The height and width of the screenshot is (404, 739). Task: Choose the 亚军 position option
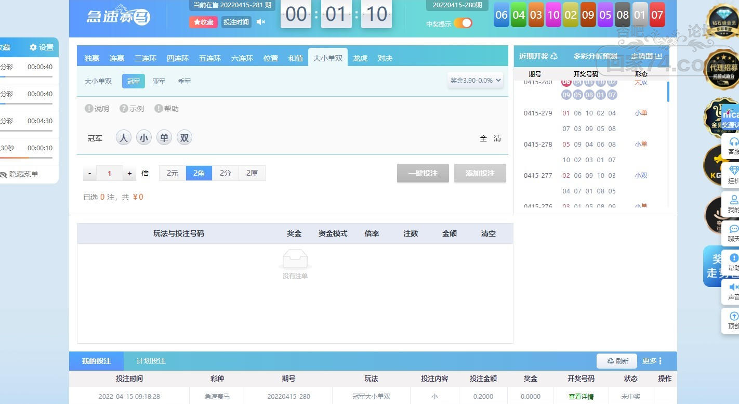[x=159, y=81]
